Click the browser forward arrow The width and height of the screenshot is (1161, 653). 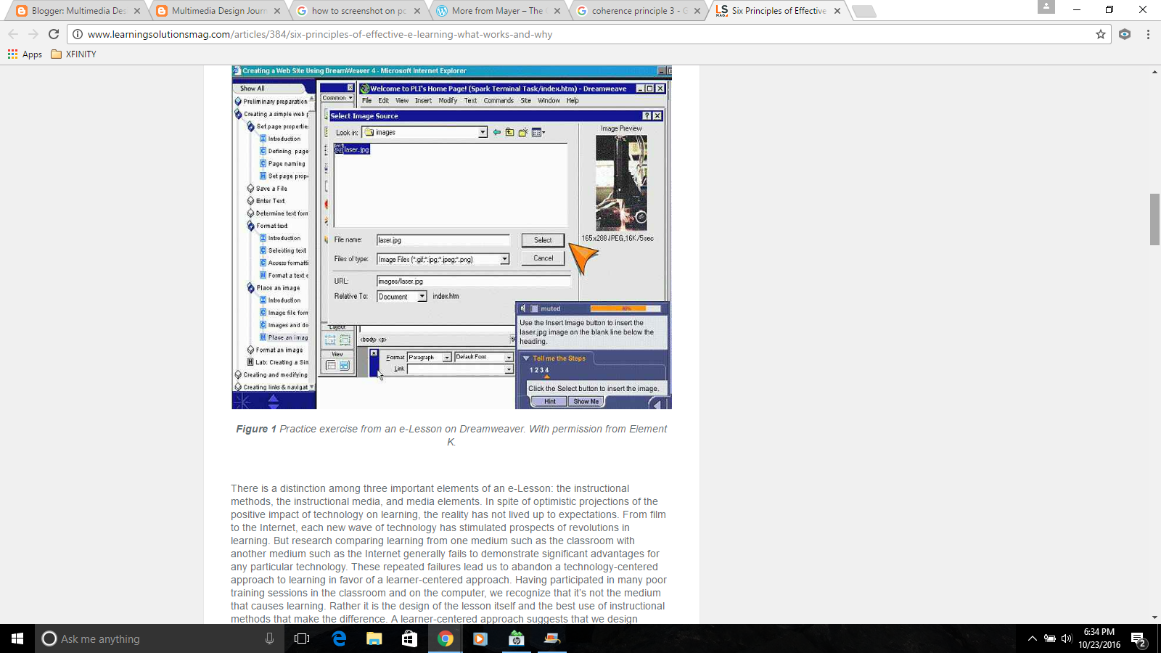(x=33, y=34)
